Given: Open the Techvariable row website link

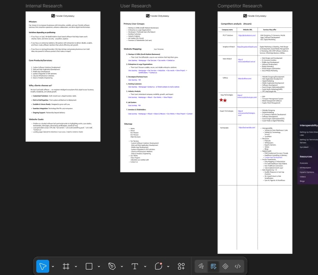Looking at the screenshot, I should [x=247, y=127].
